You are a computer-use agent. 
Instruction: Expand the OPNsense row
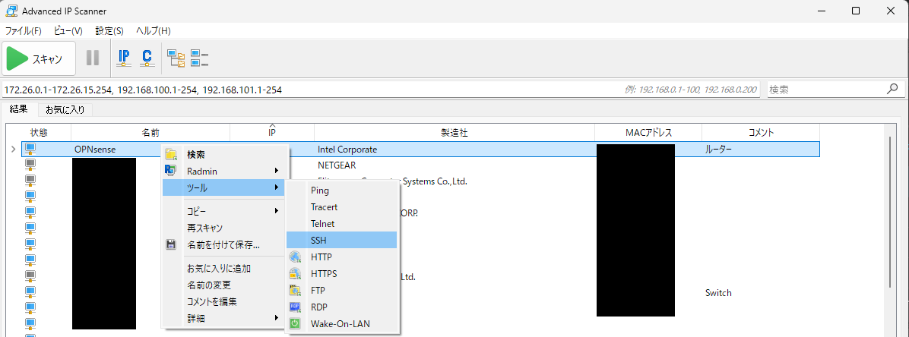pyautogui.click(x=14, y=150)
